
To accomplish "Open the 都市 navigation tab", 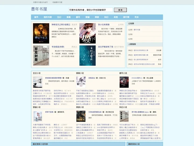I will click(78, 17).
